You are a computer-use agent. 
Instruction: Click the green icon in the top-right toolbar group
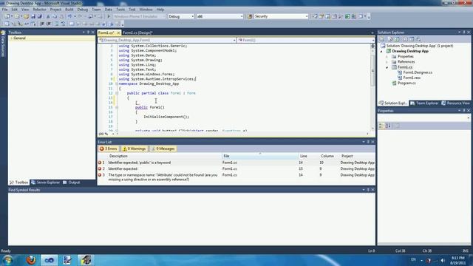(x=347, y=16)
